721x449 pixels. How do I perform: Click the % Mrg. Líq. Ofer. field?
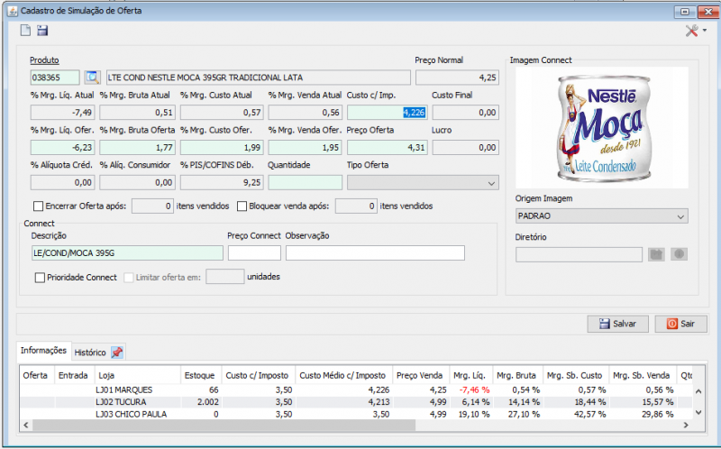point(62,148)
